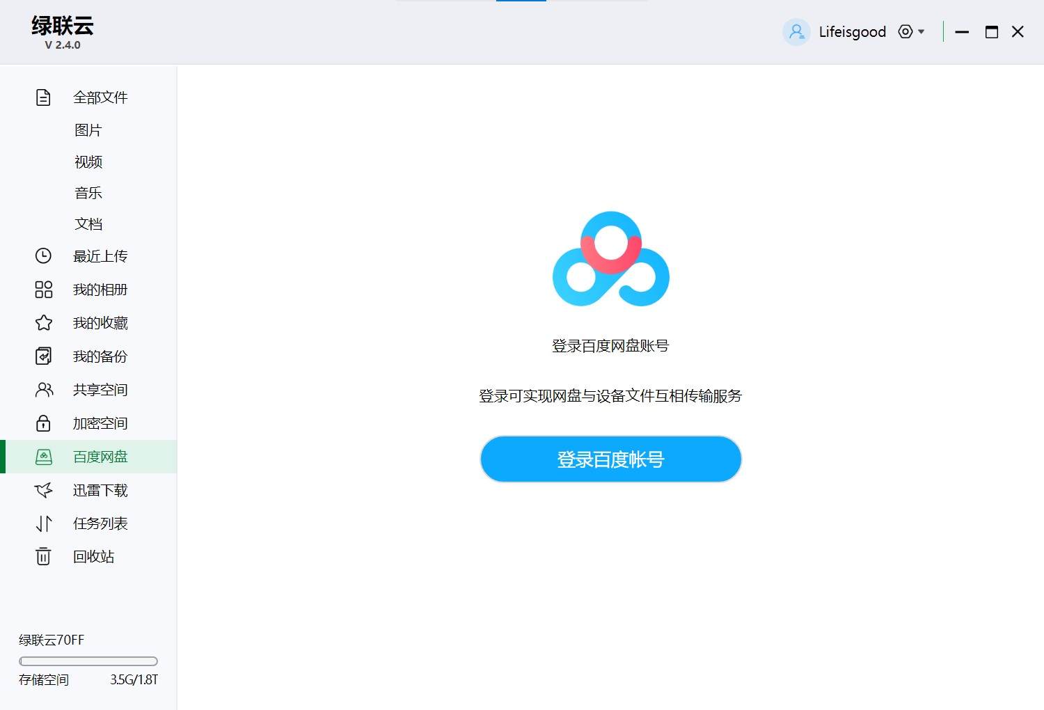Go to 我的收藏 section
This screenshot has height=710, width=1044.
(100, 323)
